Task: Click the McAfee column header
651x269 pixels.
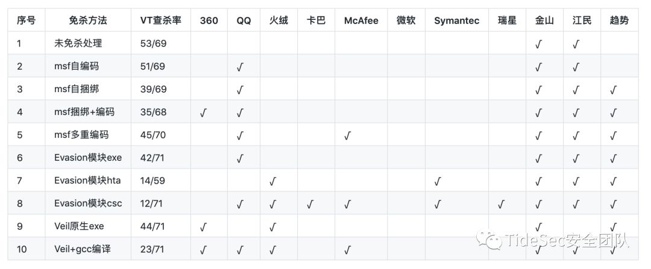Action: point(361,20)
